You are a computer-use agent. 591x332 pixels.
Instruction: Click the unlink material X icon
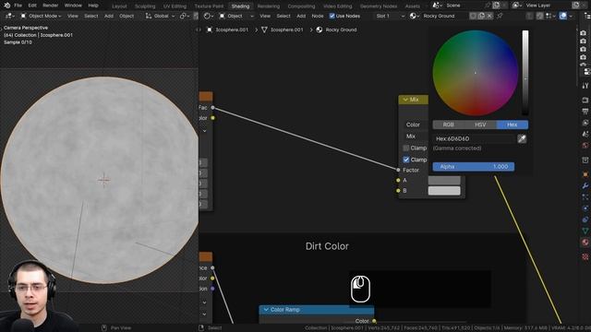[489, 16]
